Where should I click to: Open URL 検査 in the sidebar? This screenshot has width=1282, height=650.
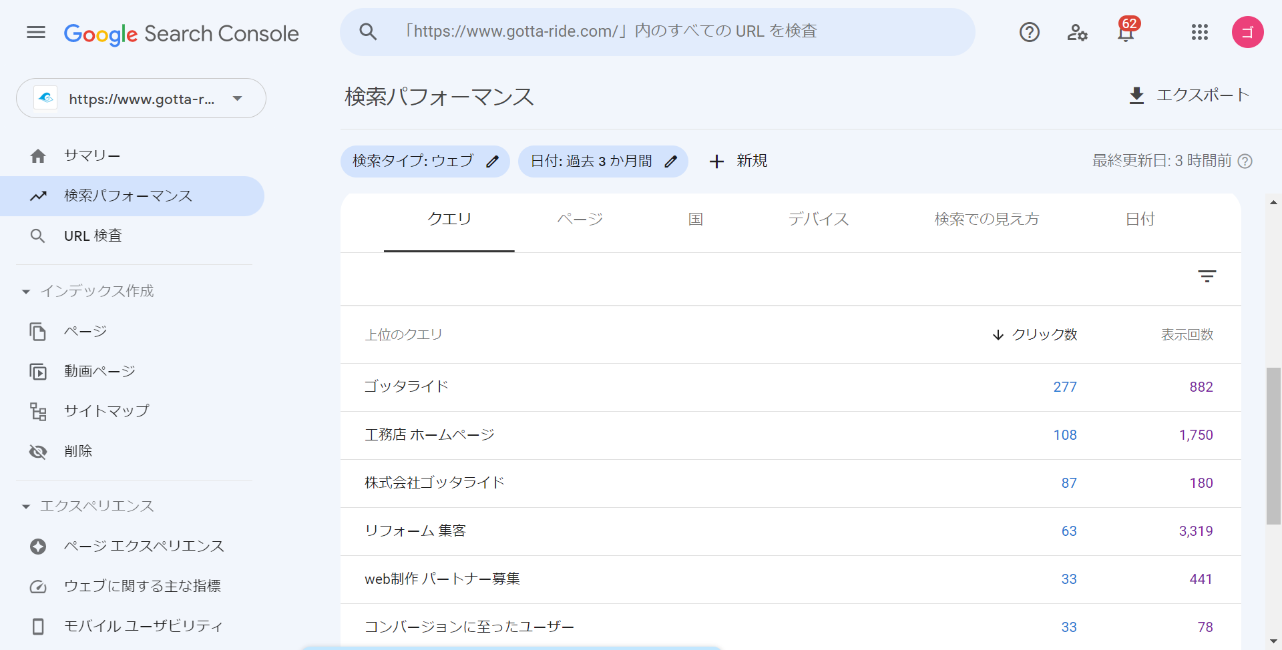[93, 236]
